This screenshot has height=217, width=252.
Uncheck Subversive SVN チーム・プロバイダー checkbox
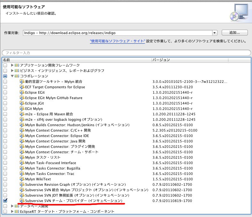(x=5, y=201)
